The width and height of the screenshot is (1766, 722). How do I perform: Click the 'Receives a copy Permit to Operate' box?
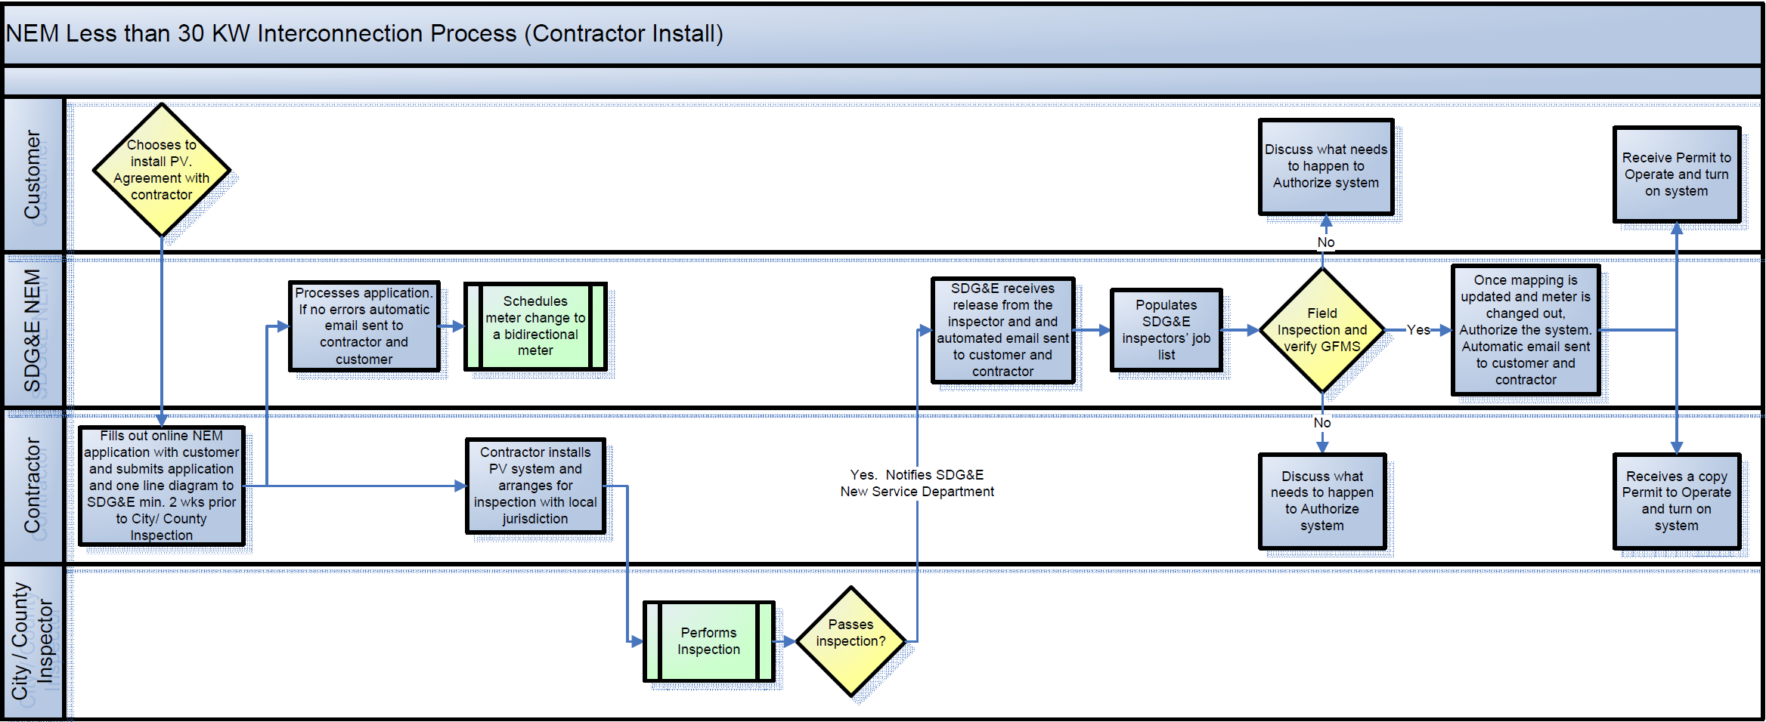(1676, 502)
